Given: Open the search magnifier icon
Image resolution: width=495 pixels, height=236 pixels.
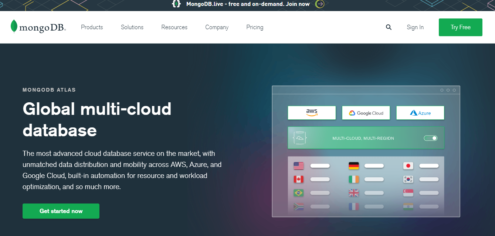Looking at the screenshot, I should coord(389,27).
